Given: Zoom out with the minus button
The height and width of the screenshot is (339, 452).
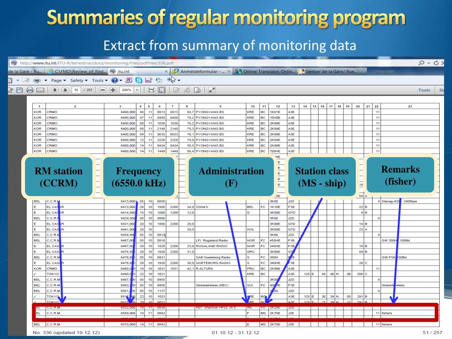Looking at the screenshot, I should 102,90.
